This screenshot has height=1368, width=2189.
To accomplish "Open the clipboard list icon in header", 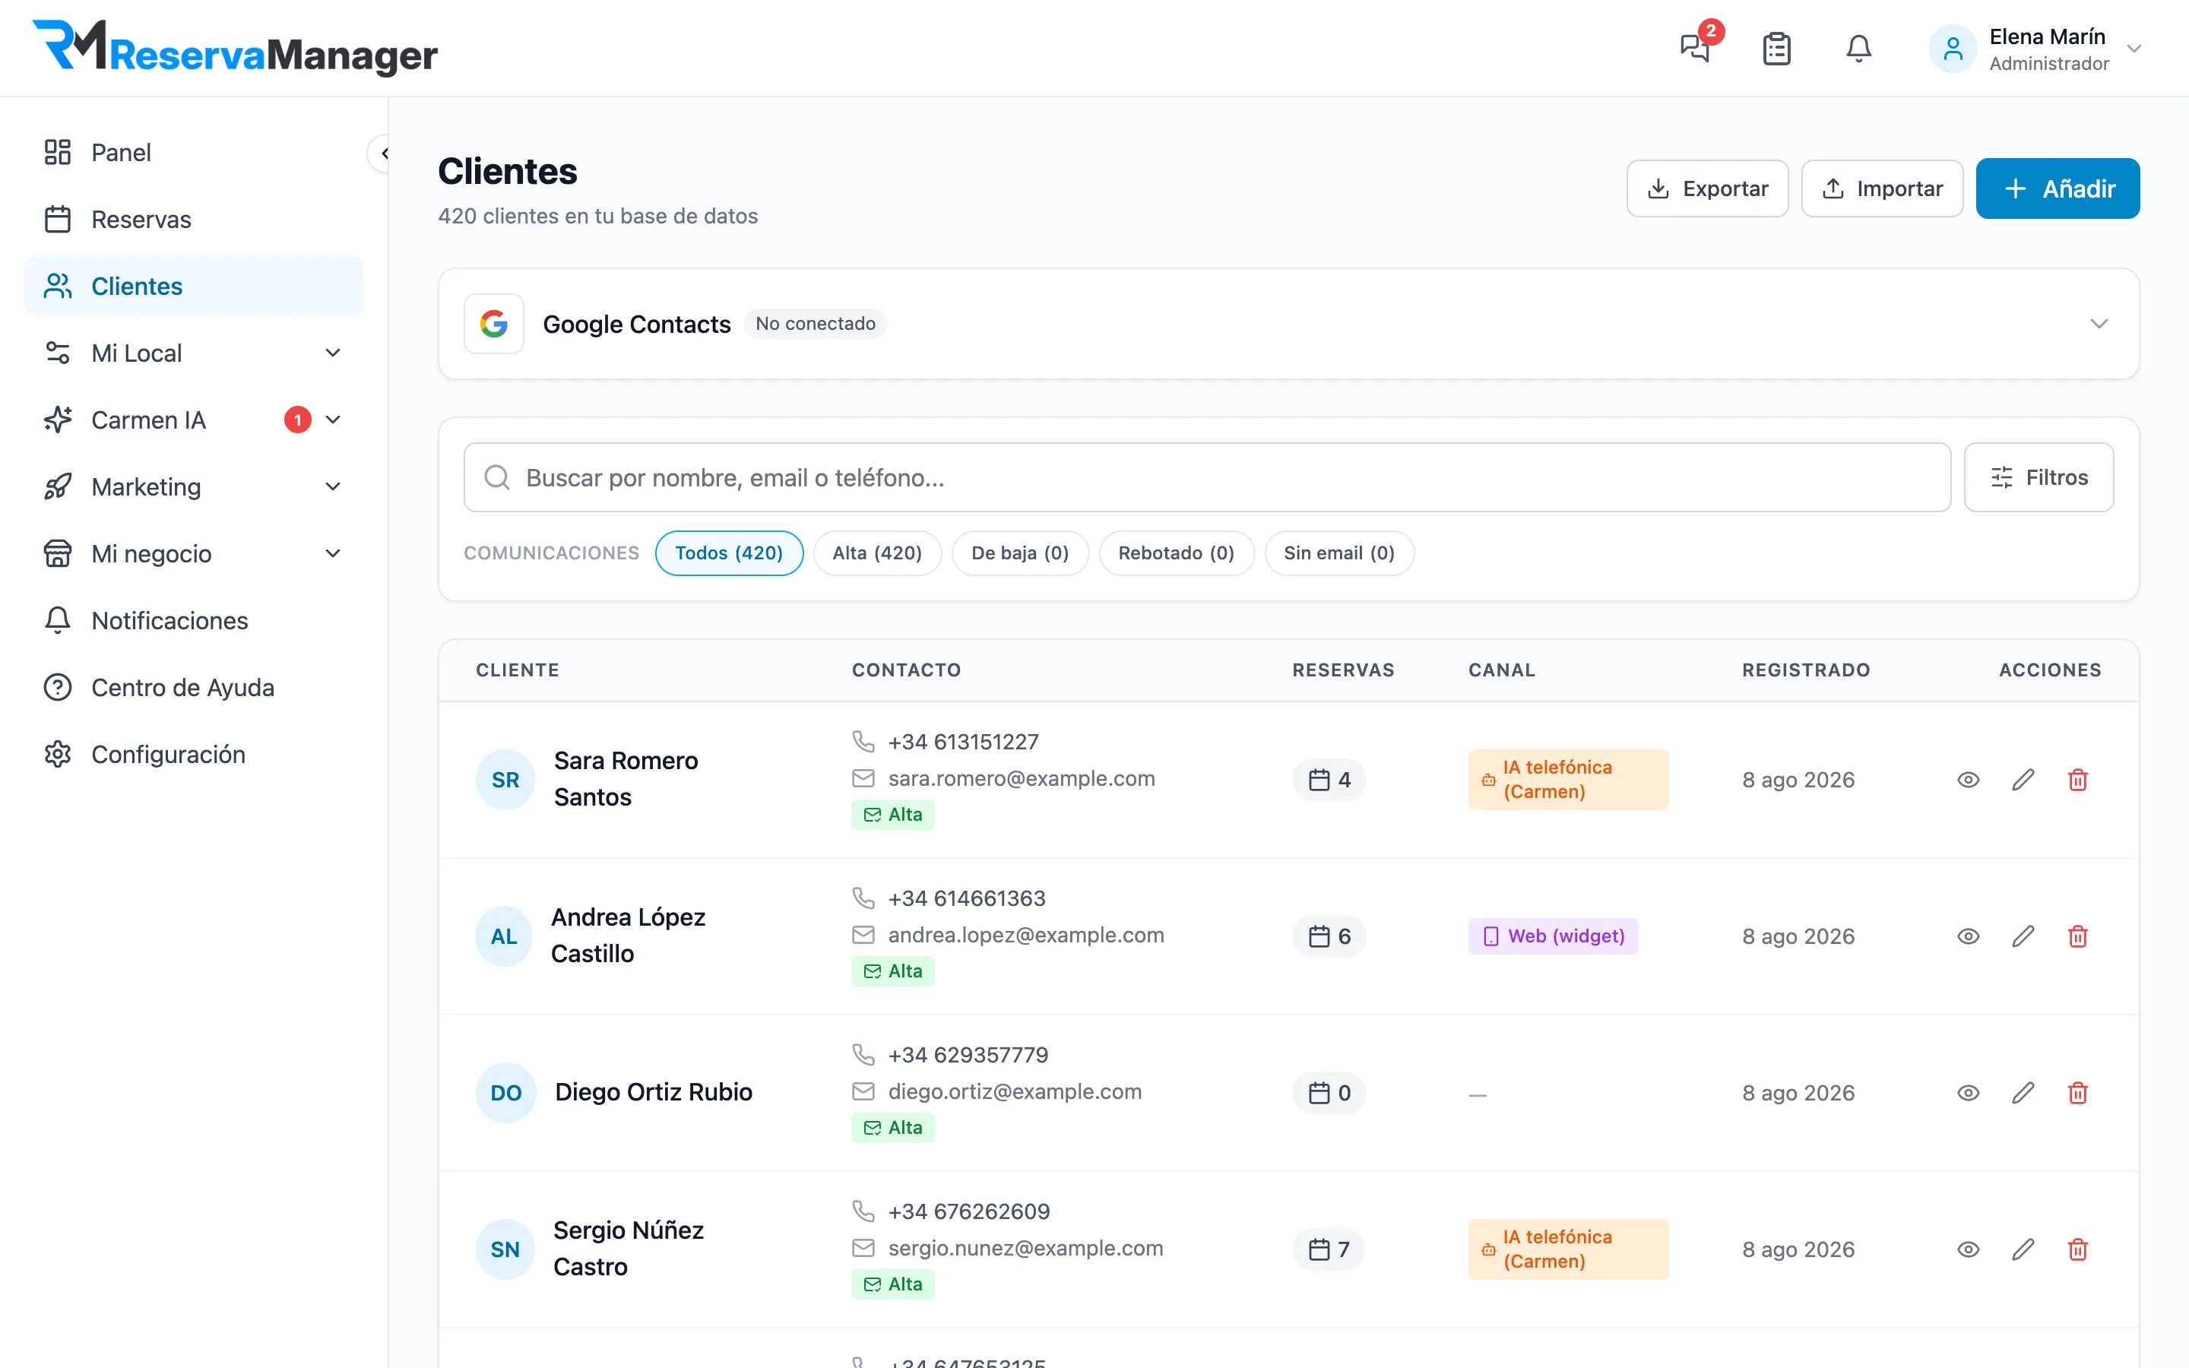I will [x=1776, y=48].
